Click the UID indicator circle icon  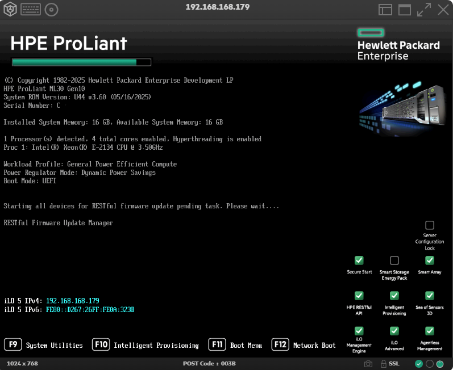(430, 364)
